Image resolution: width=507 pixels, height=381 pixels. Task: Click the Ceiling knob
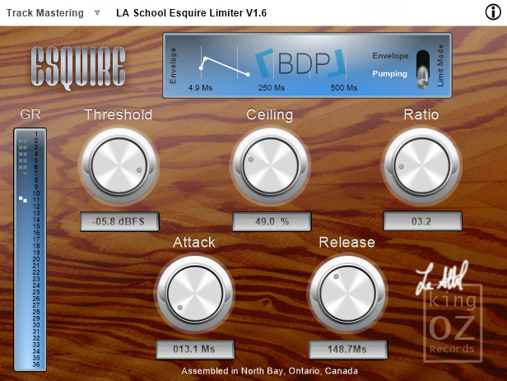pos(271,166)
